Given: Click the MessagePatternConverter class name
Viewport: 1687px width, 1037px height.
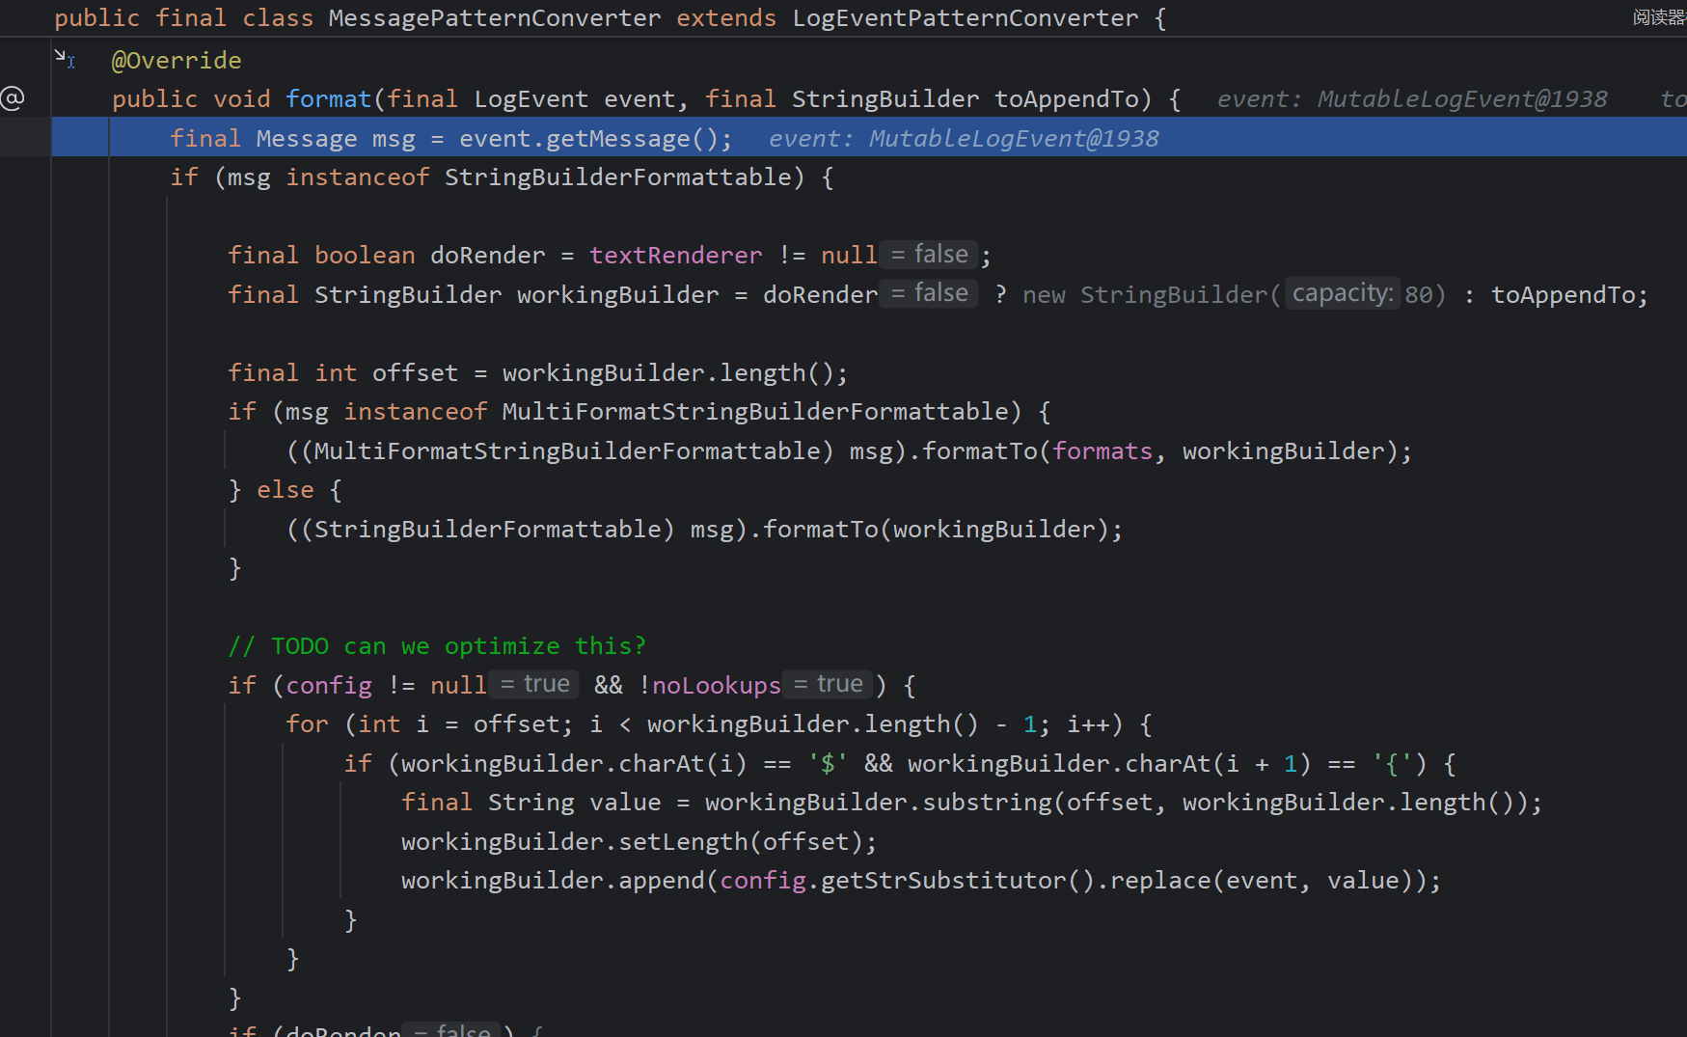Looking at the screenshot, I should (x=495, y=18).
